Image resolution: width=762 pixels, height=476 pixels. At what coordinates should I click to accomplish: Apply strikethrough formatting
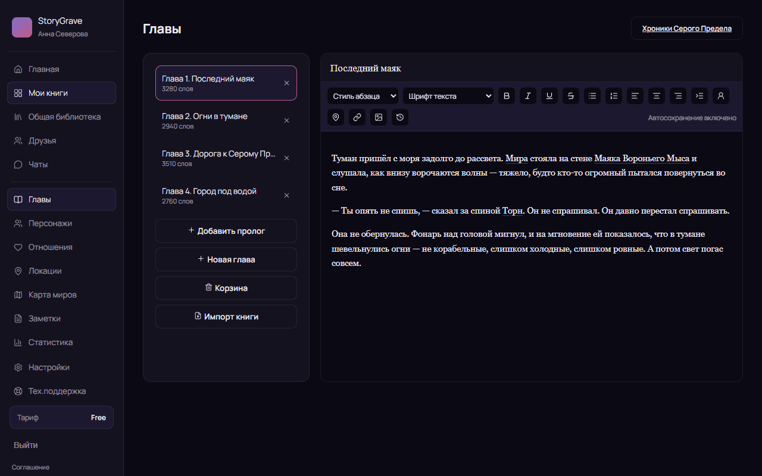tap(571, 96)
